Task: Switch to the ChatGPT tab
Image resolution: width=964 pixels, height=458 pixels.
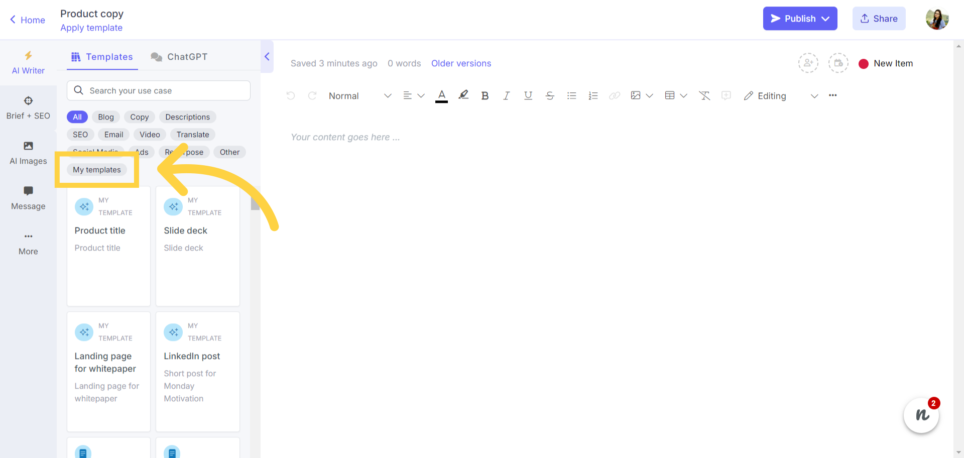Action: (179, 57)
